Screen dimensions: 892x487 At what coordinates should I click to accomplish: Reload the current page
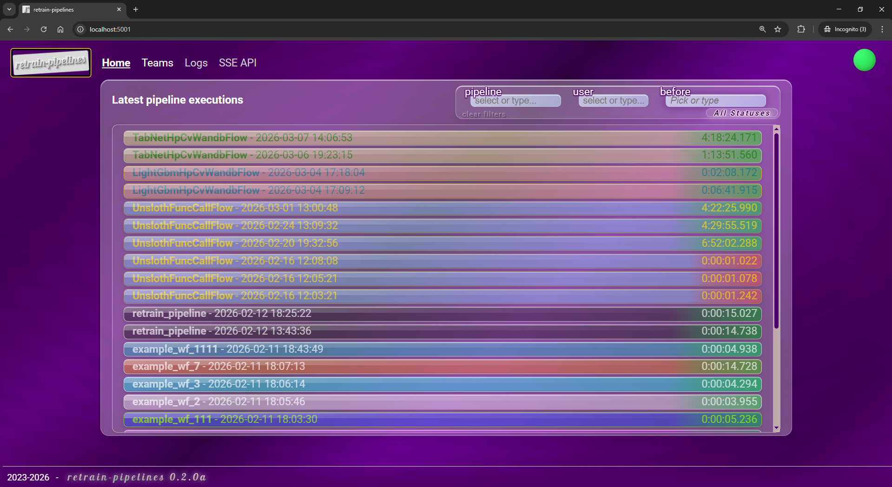[x=44, y=29]
